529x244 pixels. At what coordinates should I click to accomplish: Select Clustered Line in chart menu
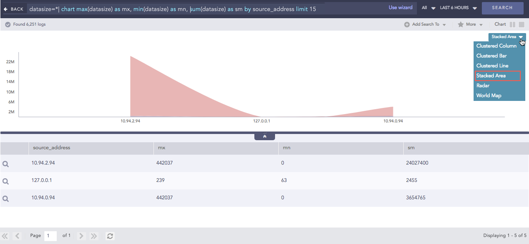click(x=492, y=65)
